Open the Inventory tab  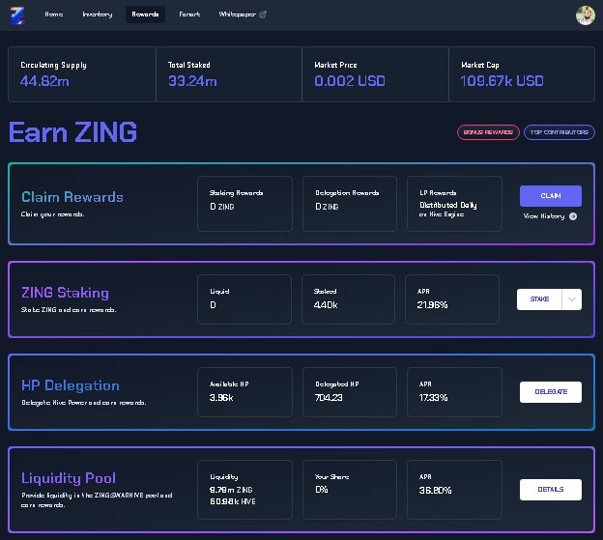tap(98, 14)
